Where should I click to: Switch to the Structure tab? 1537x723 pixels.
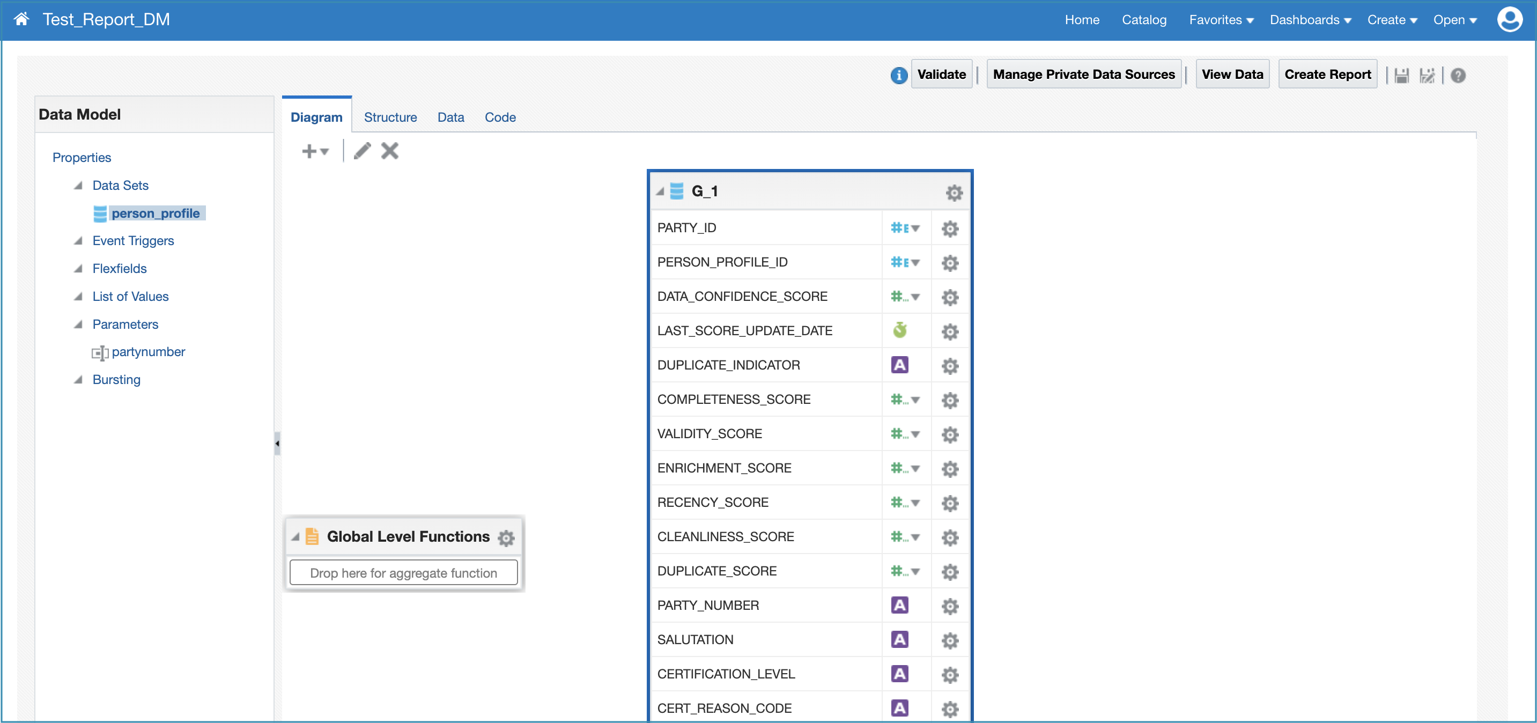[x=390, y=117]
